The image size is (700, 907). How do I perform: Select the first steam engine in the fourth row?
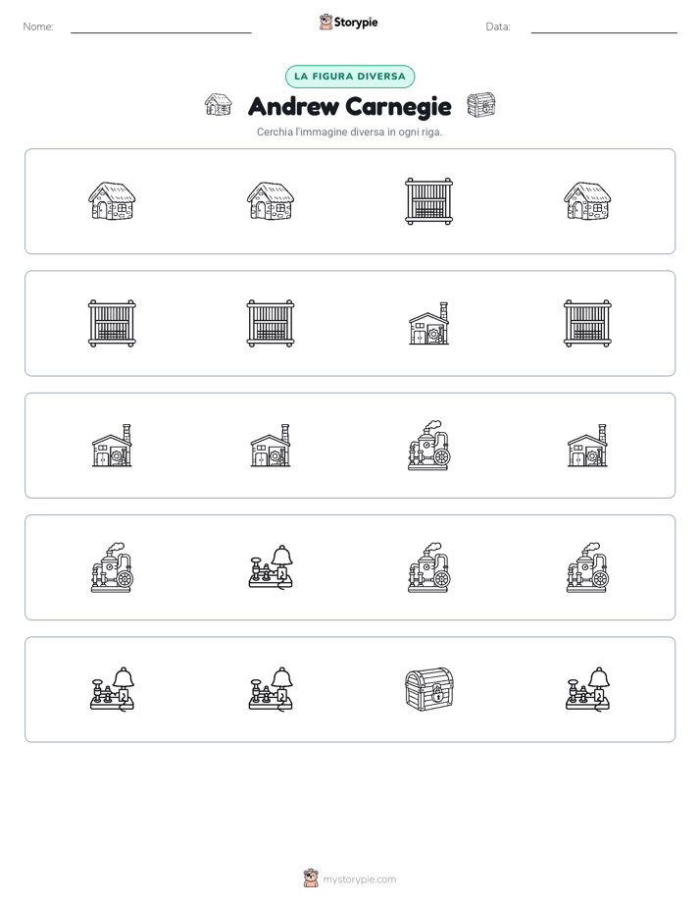[x=112, y=567]
